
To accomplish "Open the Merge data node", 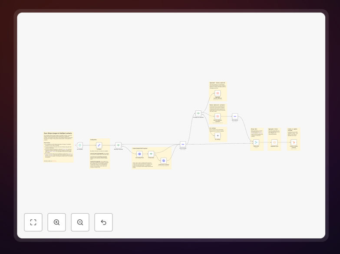I will tap(256, 142).
